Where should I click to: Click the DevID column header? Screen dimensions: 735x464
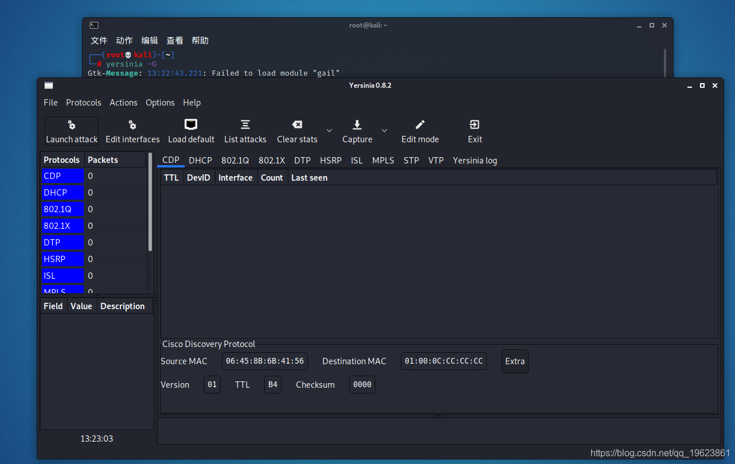[199, 178]
